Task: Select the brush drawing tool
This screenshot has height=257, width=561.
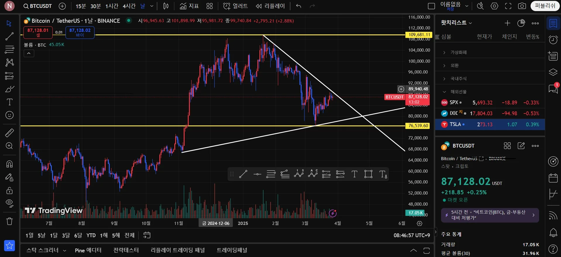Action: (x=9, y=89)
